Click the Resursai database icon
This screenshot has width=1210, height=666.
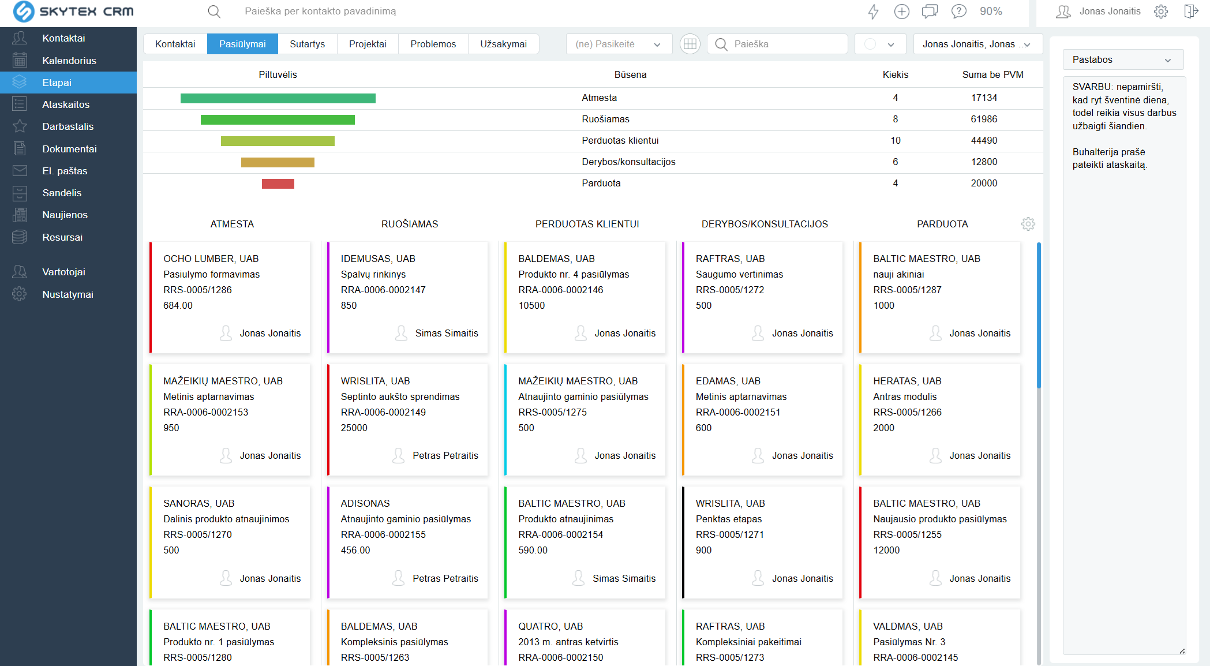click(20, 237)
